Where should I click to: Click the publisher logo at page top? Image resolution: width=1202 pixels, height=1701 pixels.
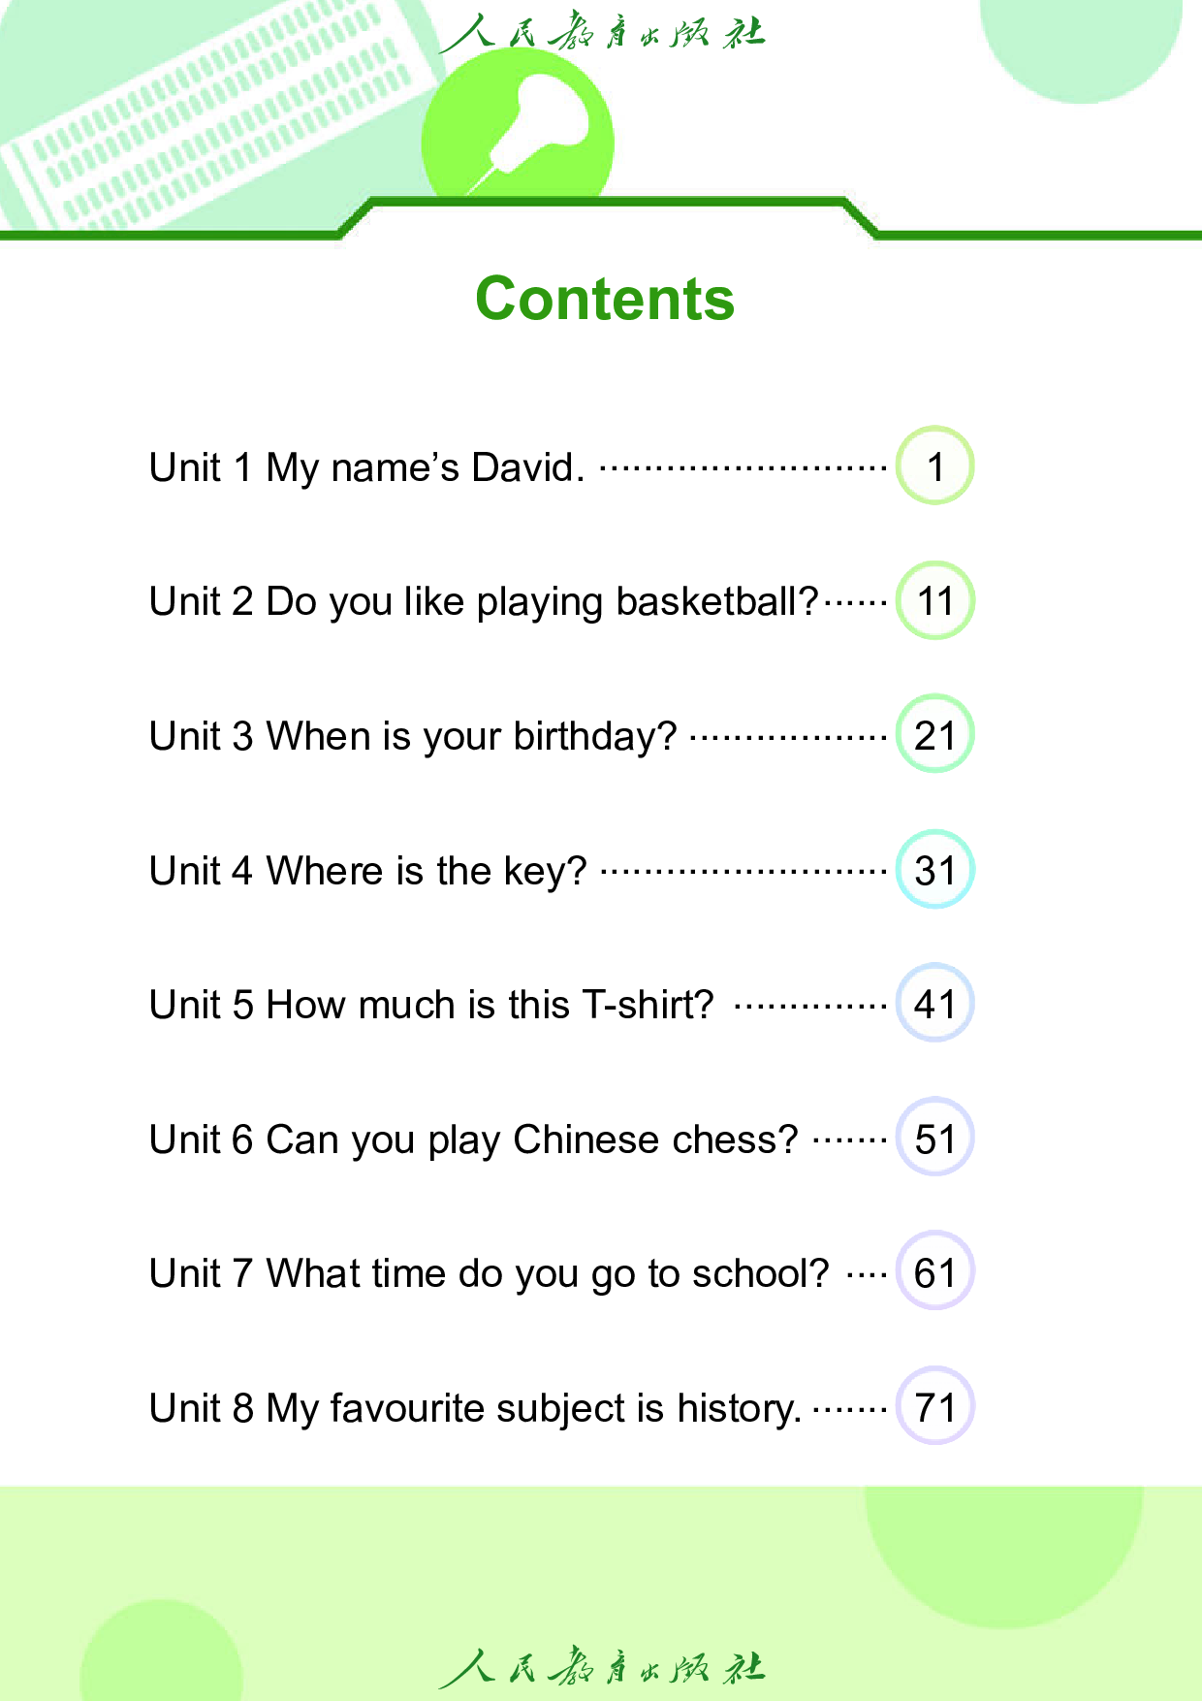[602, 32]
